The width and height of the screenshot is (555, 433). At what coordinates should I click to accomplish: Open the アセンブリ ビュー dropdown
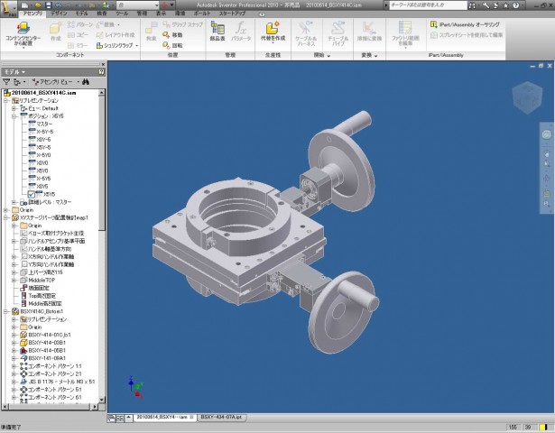[56, 82]
